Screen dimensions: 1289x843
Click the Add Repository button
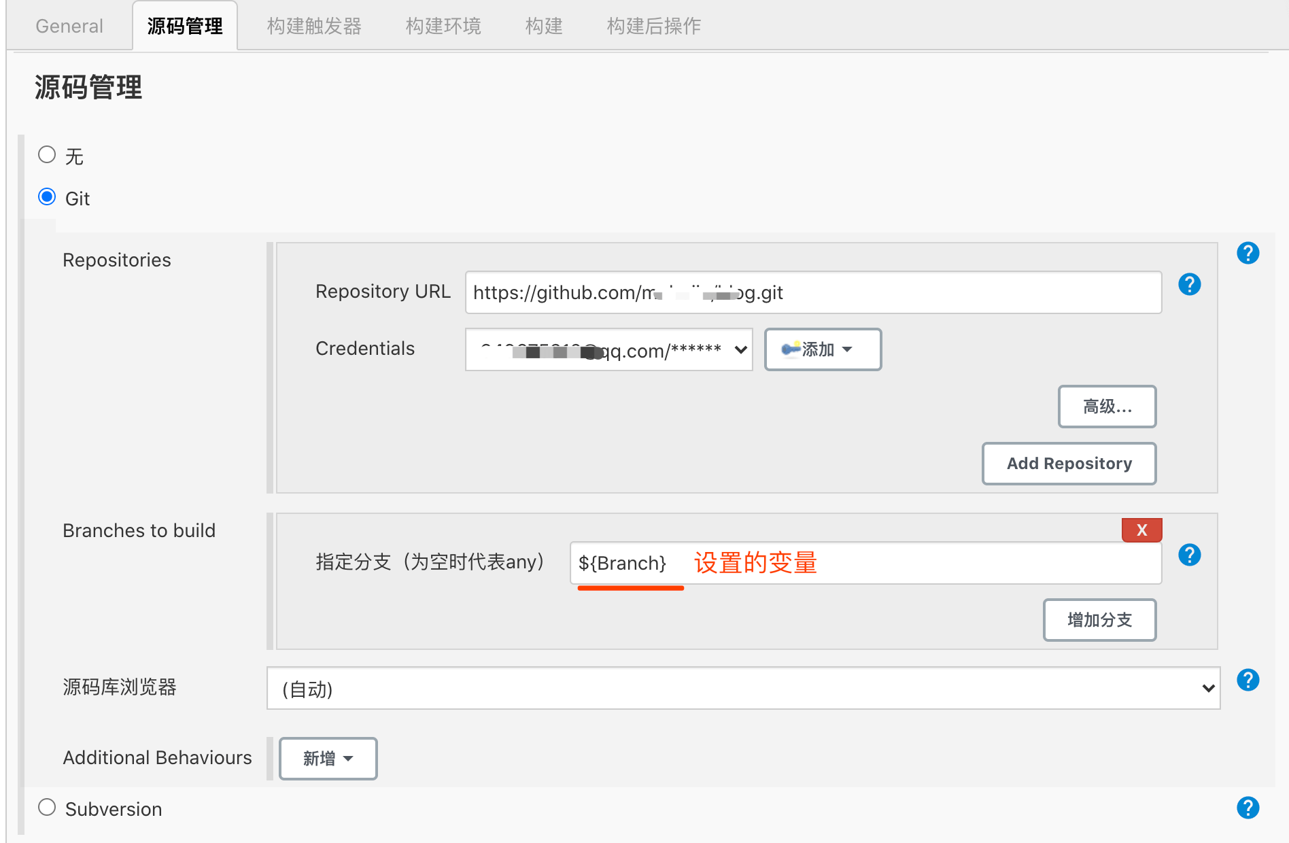1069,463
